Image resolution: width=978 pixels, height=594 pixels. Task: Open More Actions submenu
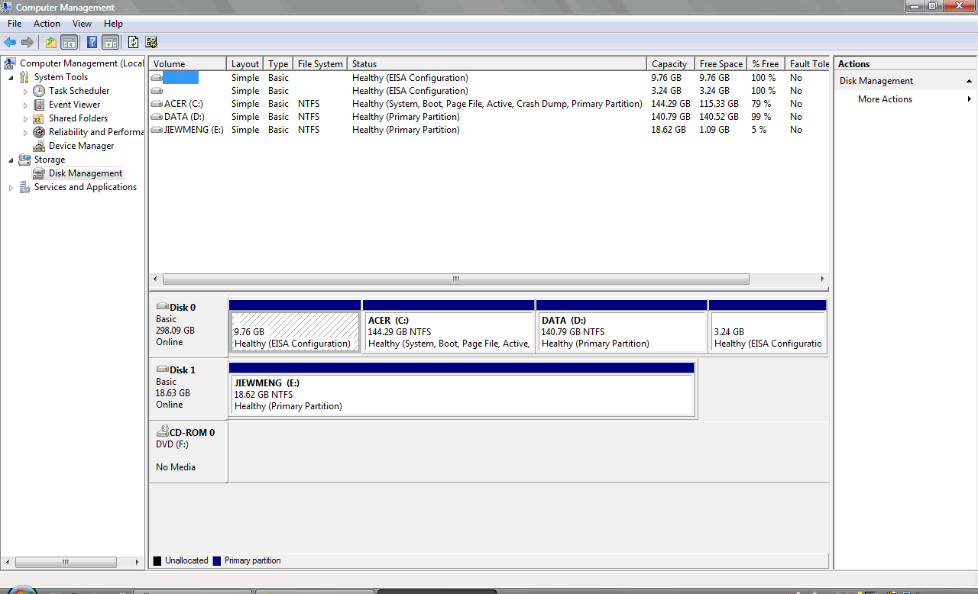coord(885,99)
